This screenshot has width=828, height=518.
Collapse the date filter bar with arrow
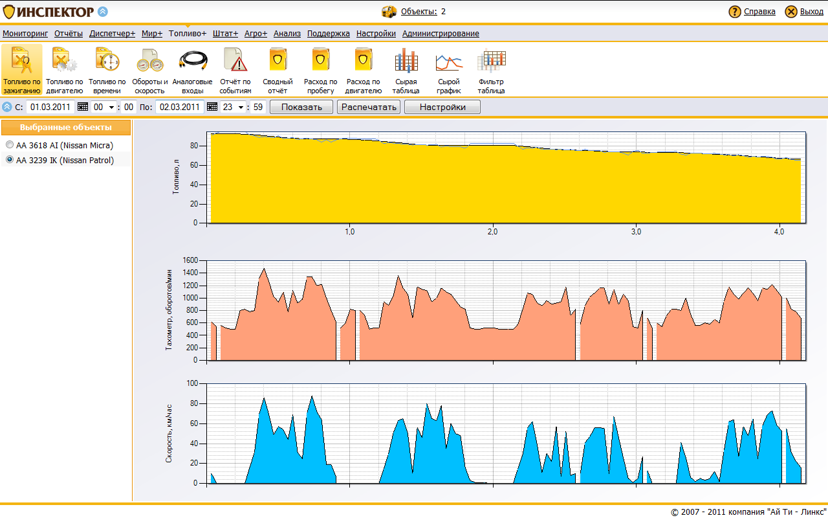click(x=7, y=107)
